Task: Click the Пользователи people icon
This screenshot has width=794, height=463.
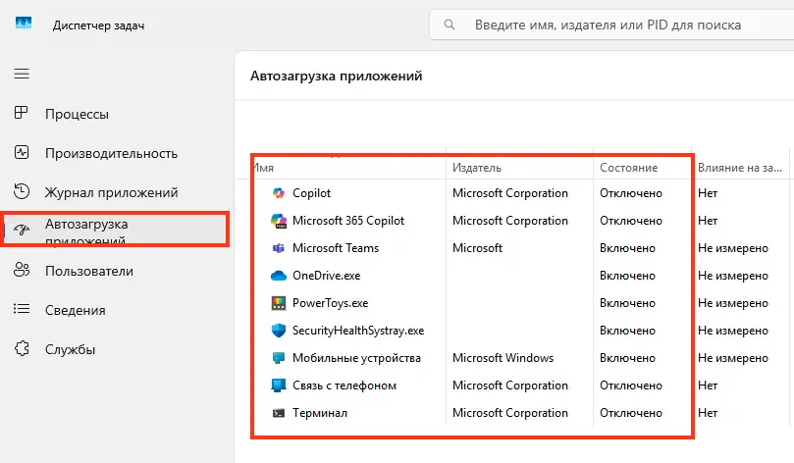Action: point(22,270)
